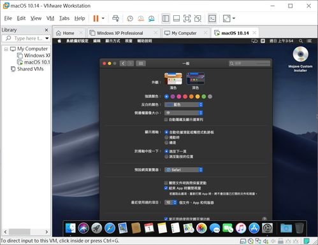The width and height of the screenshot is (318, 245).
Task: Open the snapshot manager icon
Action: tap(152, 18)
